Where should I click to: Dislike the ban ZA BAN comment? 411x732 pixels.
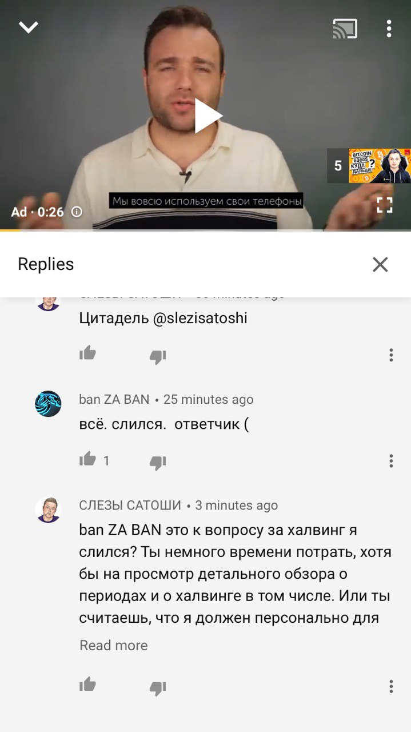coord(158,462)
